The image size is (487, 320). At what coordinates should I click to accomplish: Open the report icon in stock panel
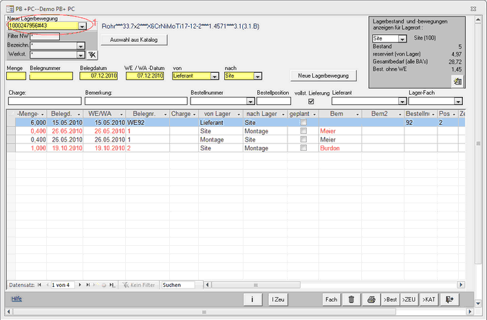tap(458, 81)
